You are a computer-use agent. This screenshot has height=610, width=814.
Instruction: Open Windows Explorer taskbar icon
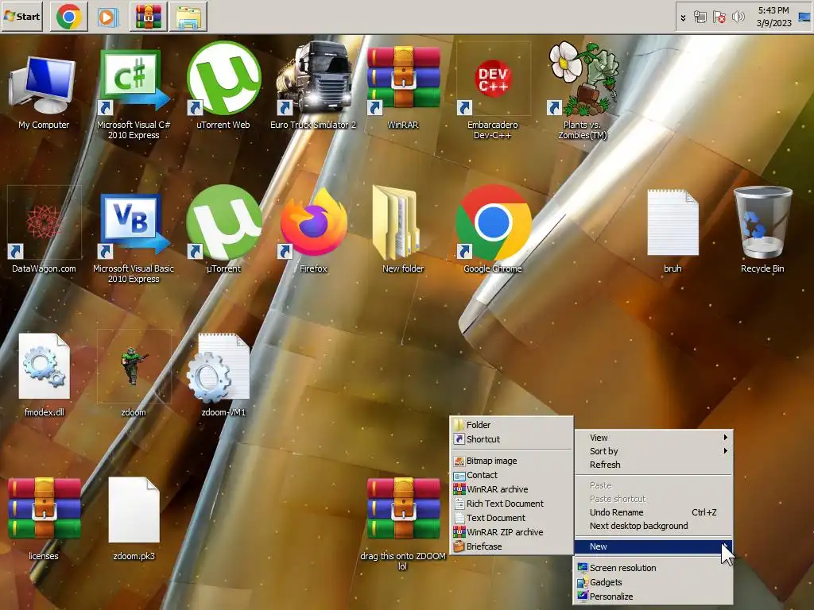click(x=188, y=16)
